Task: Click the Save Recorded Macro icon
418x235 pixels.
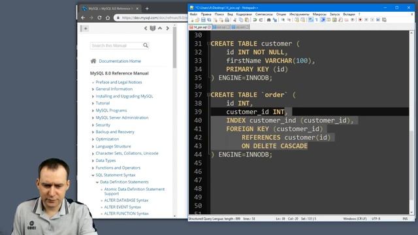Action: pos(385,20)
